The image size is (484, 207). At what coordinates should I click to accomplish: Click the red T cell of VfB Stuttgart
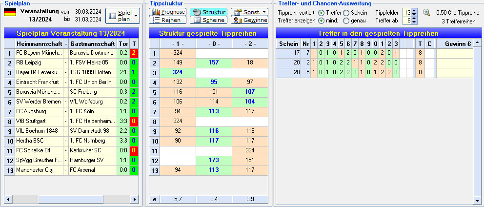(x=134, y=121)
